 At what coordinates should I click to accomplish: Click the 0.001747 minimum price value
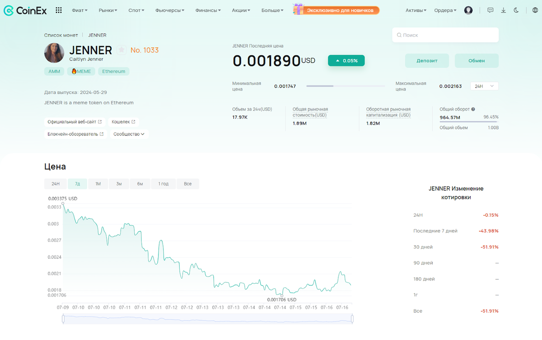tap(285, 86)
